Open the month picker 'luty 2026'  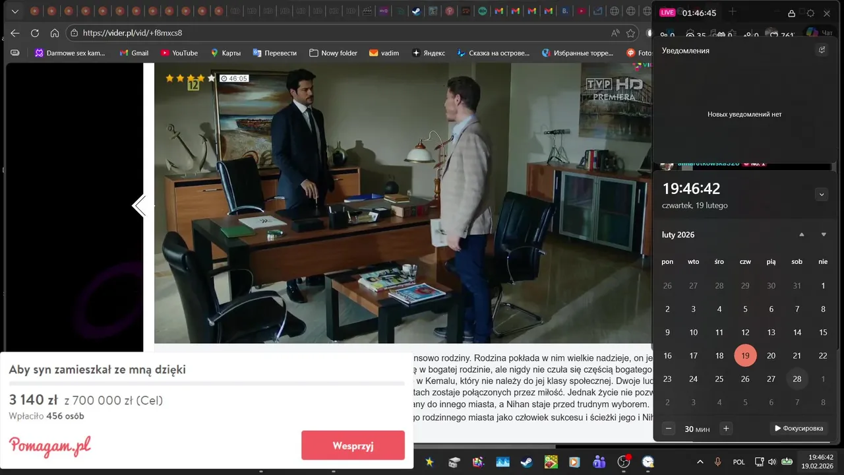pyautogui.click(x=678, y=235)
